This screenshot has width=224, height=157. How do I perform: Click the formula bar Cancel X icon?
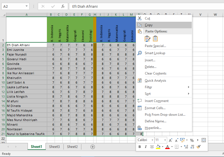43,6
